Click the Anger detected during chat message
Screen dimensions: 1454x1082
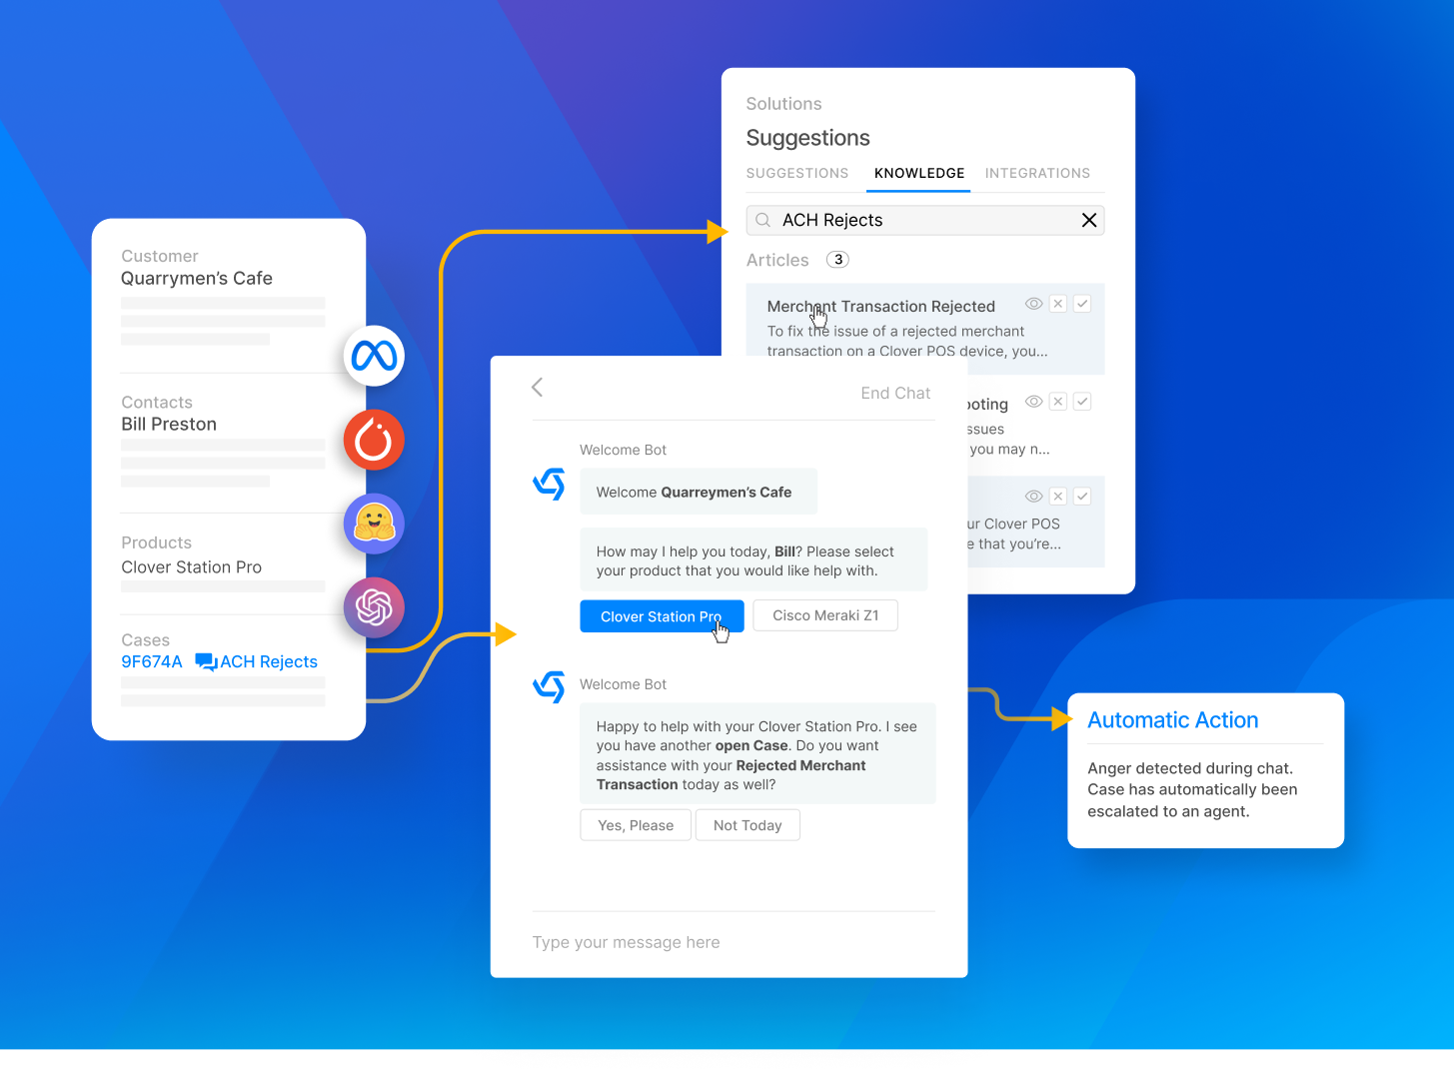(1193, 790)
